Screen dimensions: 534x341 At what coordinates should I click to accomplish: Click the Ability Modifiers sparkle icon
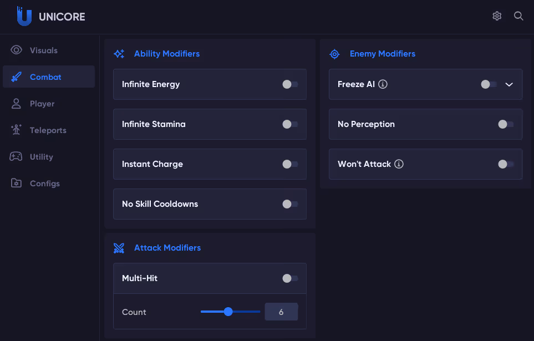point(119,54)
